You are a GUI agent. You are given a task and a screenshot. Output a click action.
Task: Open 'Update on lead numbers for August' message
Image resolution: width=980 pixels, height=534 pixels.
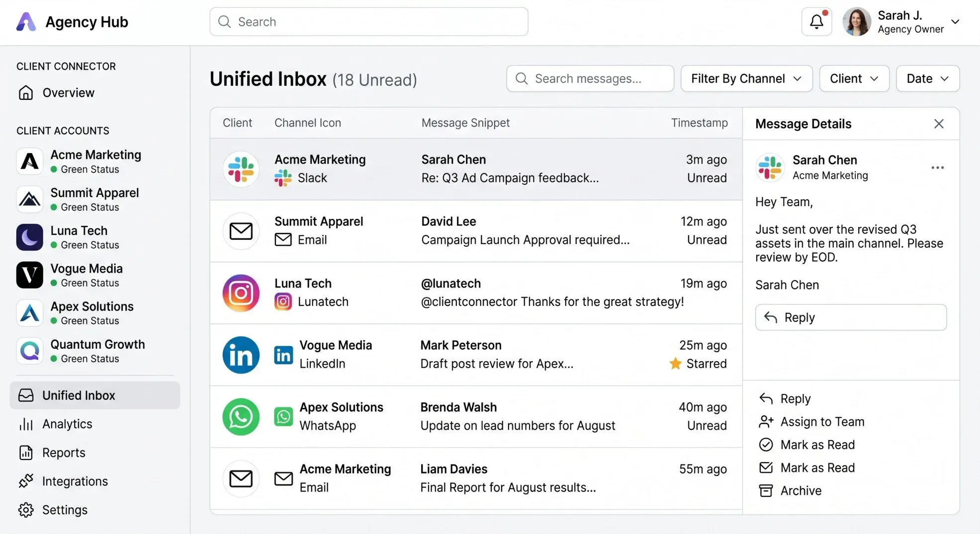(x=476, y=417)
